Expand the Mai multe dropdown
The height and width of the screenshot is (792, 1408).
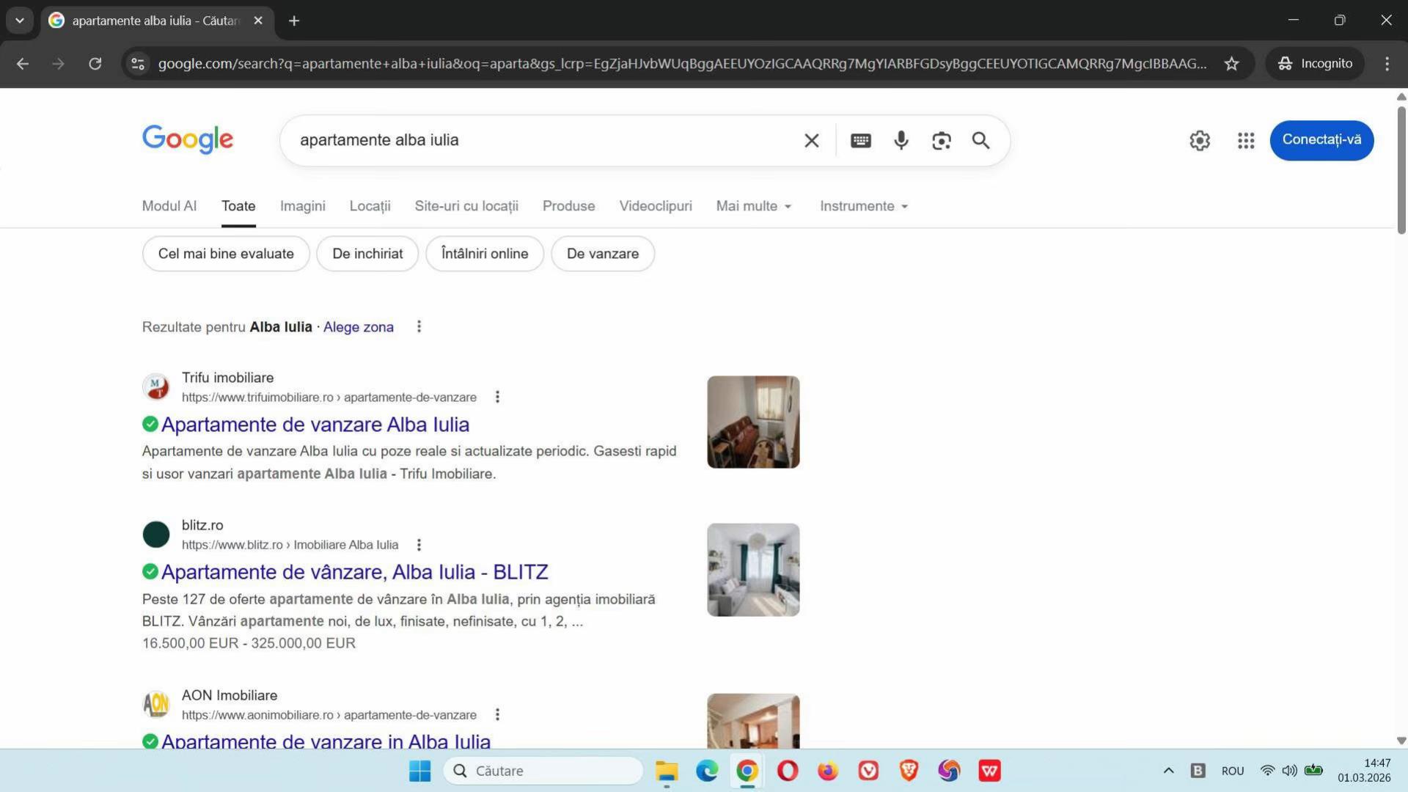click(x=754, y=206)
